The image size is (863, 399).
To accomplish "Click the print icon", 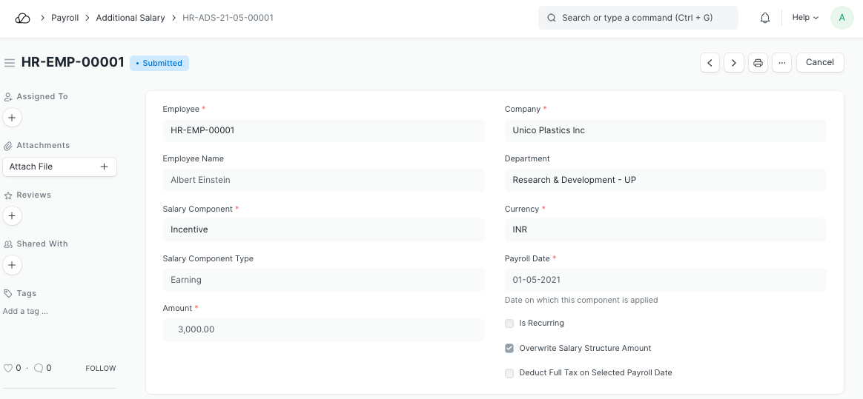I will [x=758, y=63].
